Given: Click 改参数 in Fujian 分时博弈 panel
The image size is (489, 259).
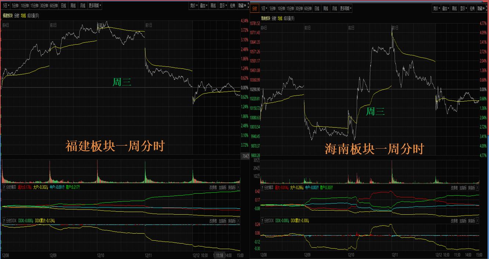Looking at the screenshot, I should pyautogui.click(x=213, y=187).
